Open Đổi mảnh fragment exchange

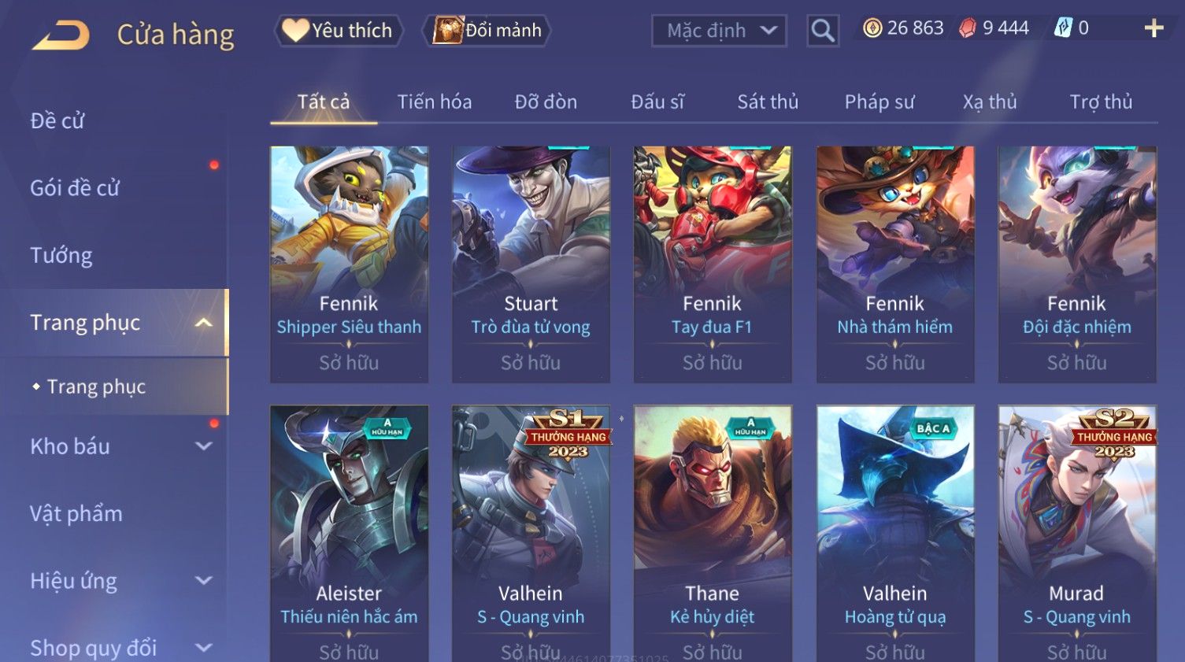coord(487,31)
